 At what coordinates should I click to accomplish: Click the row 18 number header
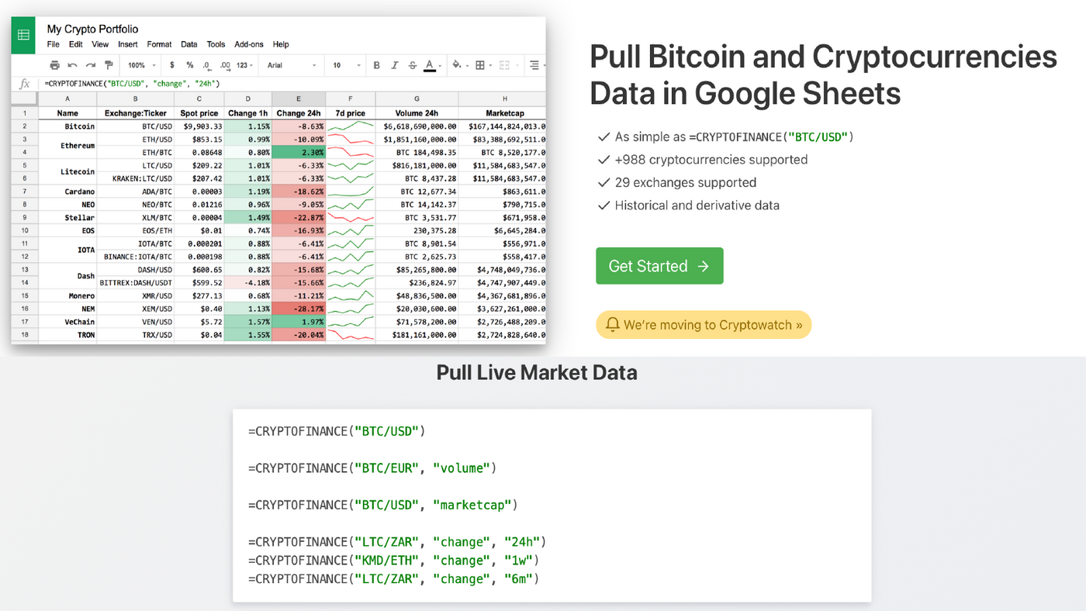point(25,335)
